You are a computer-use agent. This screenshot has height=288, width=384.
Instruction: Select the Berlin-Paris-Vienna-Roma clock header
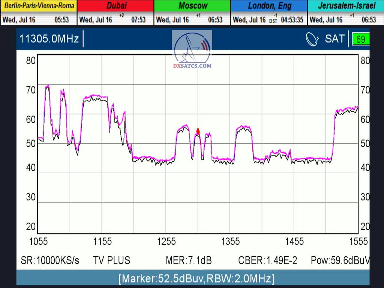tap(39, 6)
